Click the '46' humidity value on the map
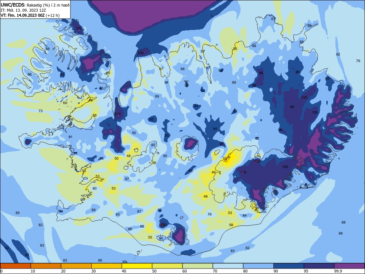The image size is (365, 274). (214, 172)
